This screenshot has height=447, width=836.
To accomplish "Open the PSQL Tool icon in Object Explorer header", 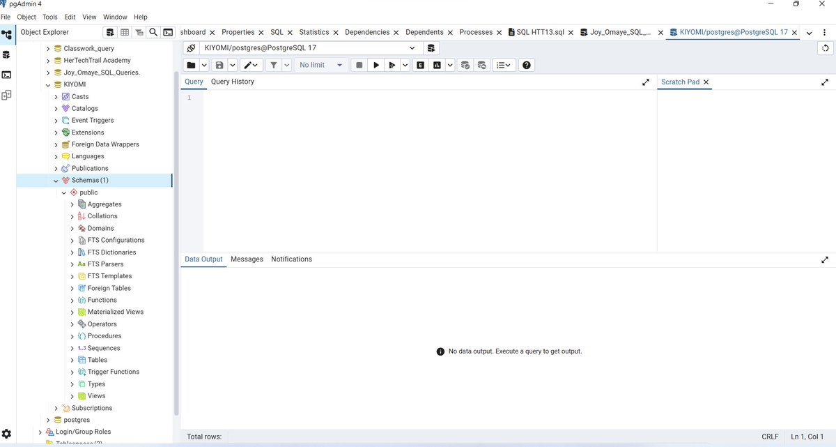I will pyautogui.click(x=168, y=32).
